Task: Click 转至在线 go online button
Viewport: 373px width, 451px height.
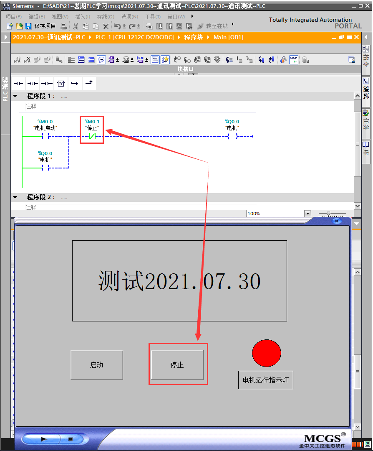Action: 212,26
